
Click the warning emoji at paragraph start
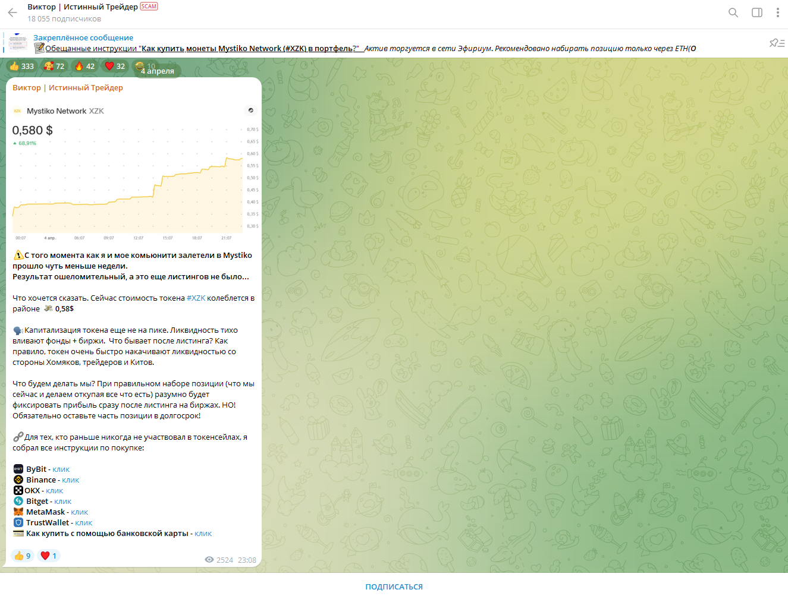pos(18,256)
